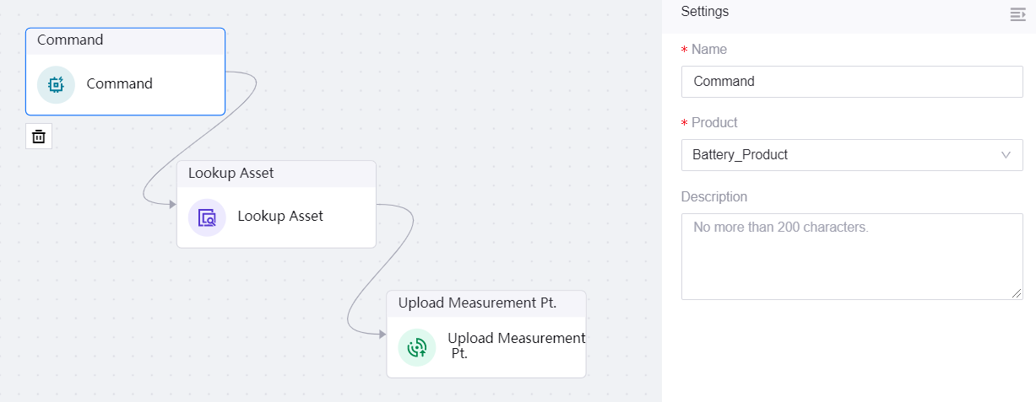This screenshot has height=402, width=1036.
Task: Expand the Product dropdown chevron arrow
Action: point(1006,155)
